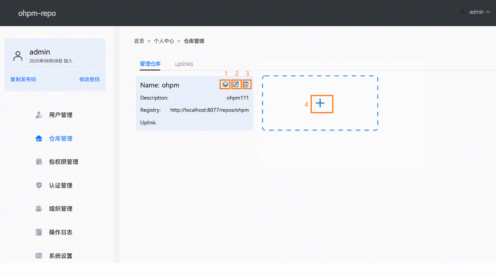This screenshot has height=277, width=496.
Task: Select 仓库管理 in the sidebar
Action: click(x=60, y=139)
